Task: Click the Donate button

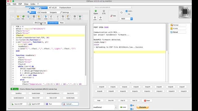Action: 143,107
